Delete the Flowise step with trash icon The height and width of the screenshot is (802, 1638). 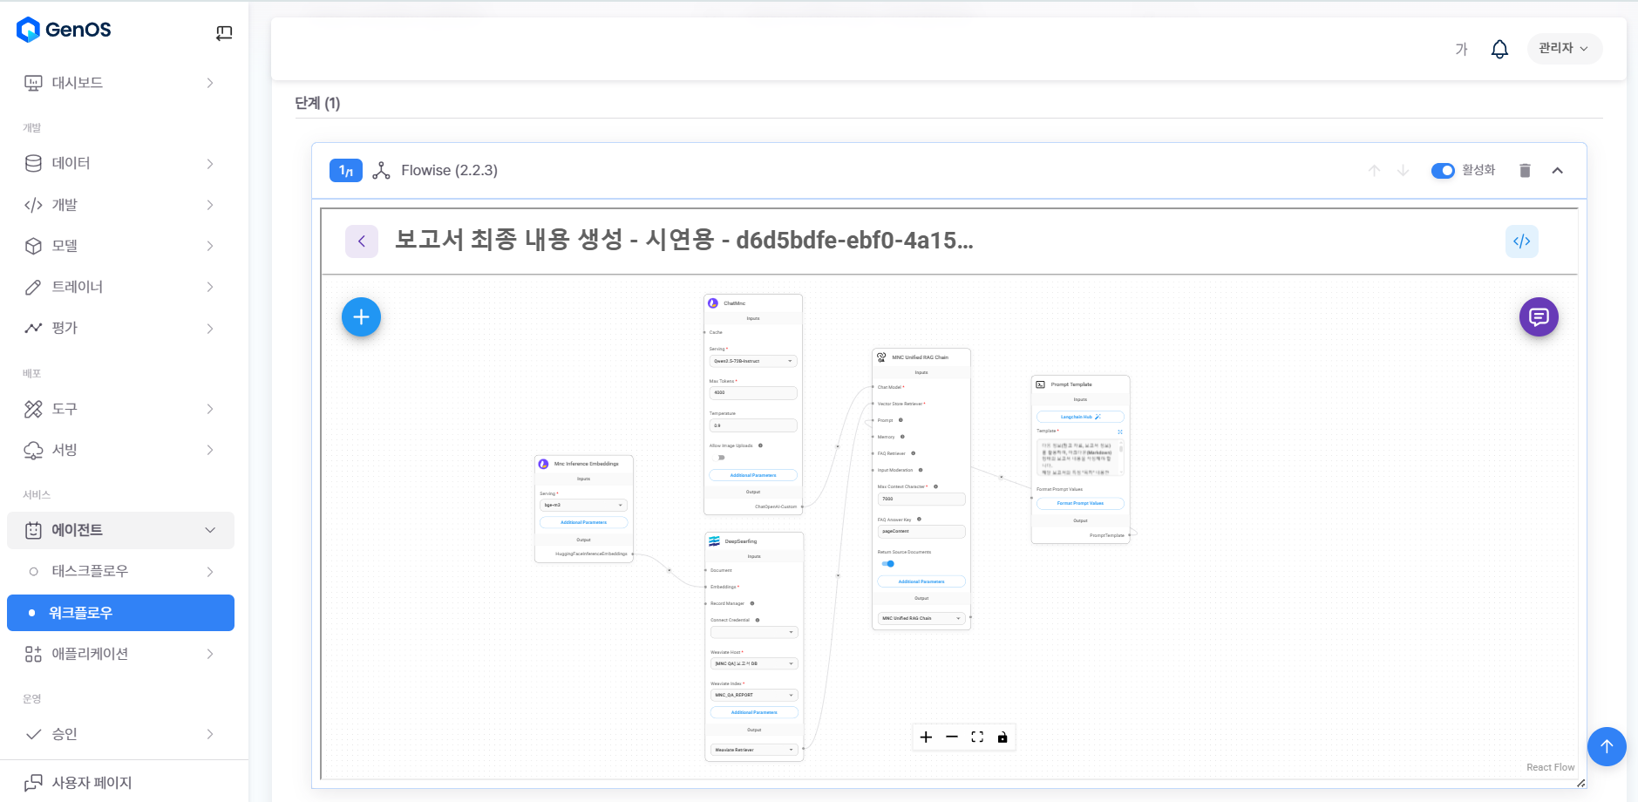click(1525, 171)
